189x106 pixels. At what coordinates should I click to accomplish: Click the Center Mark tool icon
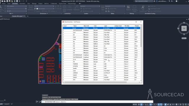point(64,7)
